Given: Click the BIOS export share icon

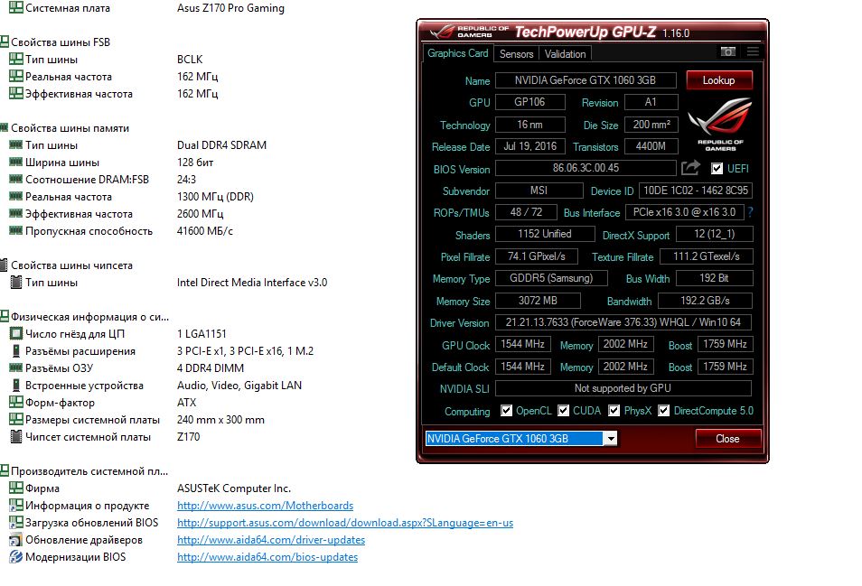Looking at the screenshot, I should (x=690, y=168).
